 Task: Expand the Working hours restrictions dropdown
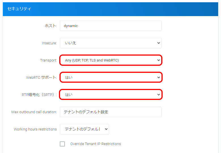pyautogui.click(x=84, y=129)
